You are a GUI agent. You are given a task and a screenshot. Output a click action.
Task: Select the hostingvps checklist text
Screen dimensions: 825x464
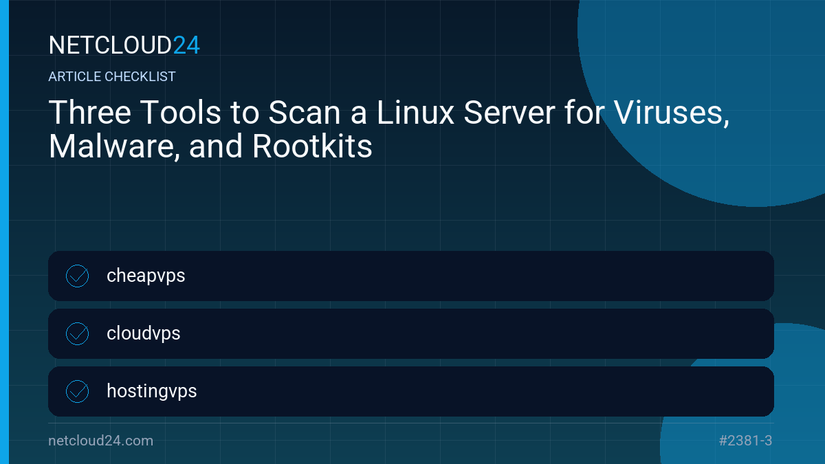pos(152,392)
